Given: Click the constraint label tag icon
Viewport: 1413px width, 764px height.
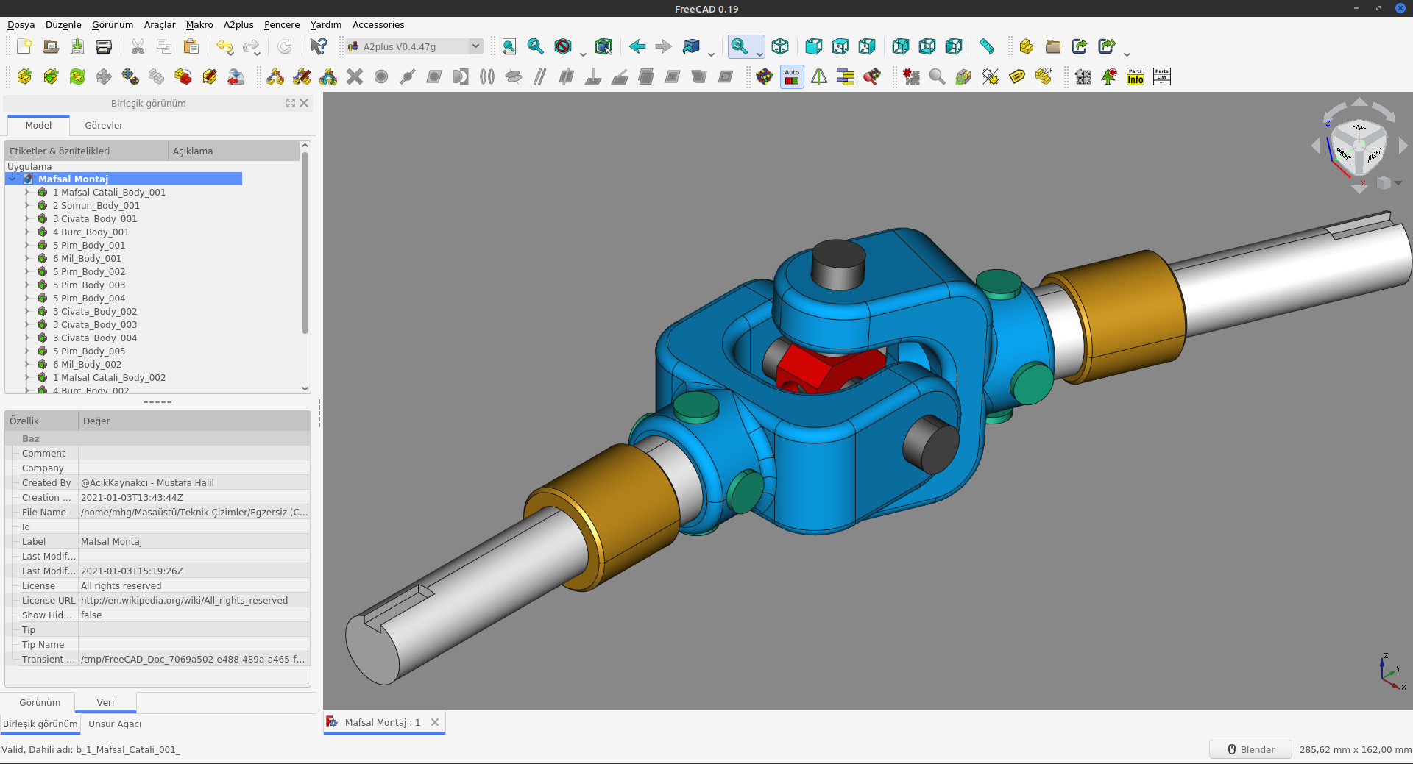Looking at the screenshot, I should [1017, 76].
